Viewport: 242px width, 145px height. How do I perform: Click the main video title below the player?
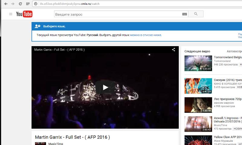coord(72,137)
